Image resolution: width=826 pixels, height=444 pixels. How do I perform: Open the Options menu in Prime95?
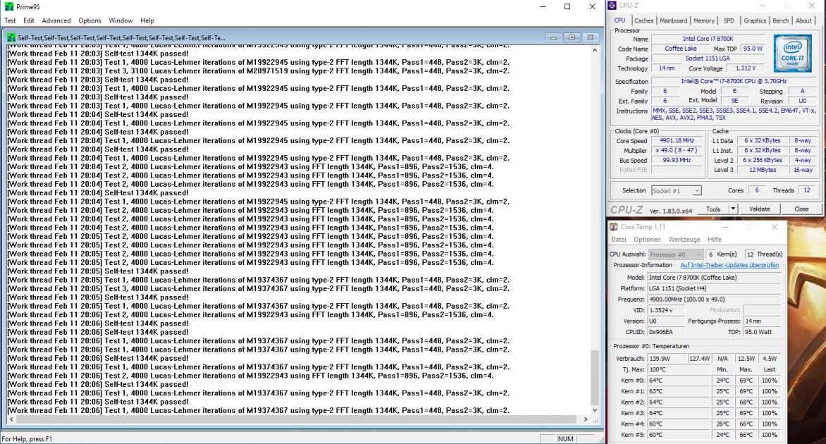[x=90, y=20]
